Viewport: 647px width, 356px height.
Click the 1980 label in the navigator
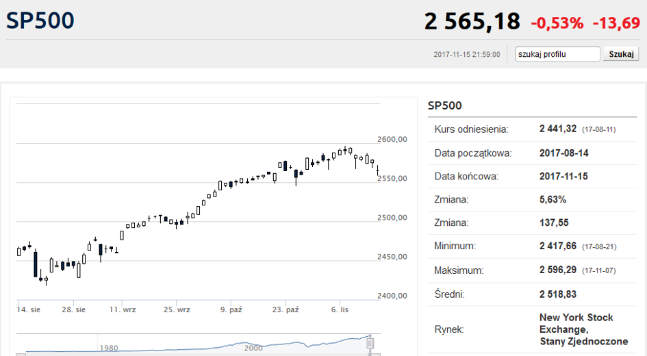[109, 348]
